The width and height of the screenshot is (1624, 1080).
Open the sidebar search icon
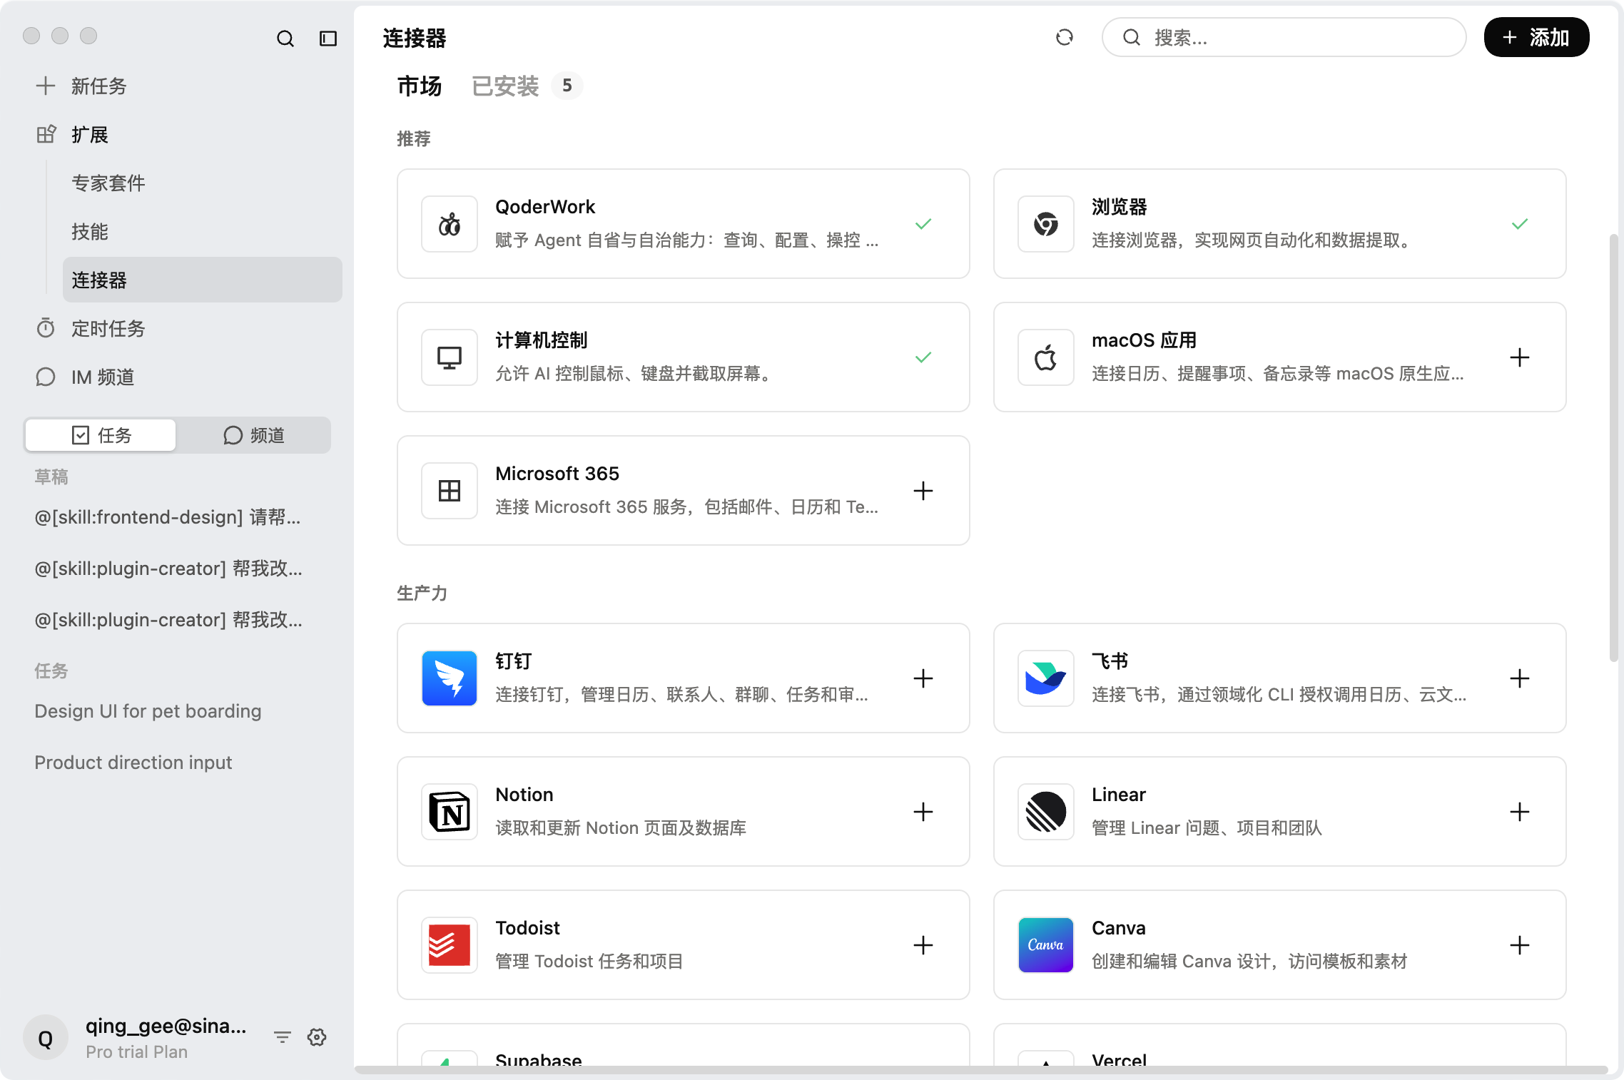click(x=285, y=39)
